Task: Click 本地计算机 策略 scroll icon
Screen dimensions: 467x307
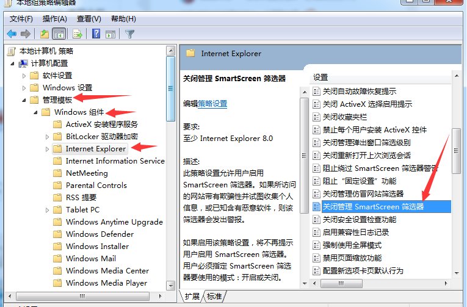Action: point(12,51)
